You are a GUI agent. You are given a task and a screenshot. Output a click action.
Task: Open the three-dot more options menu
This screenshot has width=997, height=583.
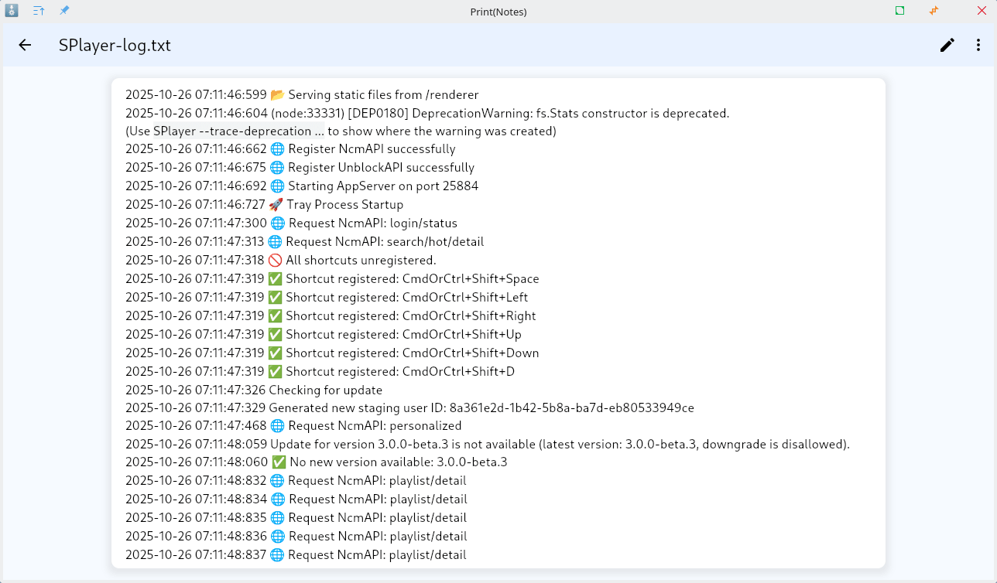coord(978,45)
